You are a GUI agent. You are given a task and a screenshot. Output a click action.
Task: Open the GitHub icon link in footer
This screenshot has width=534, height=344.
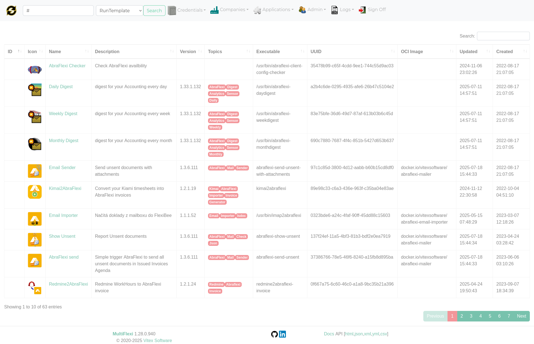275,334
